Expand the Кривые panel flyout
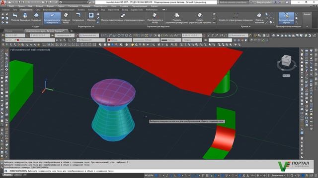Screen dimensions: 318x178 pos(245,26)
